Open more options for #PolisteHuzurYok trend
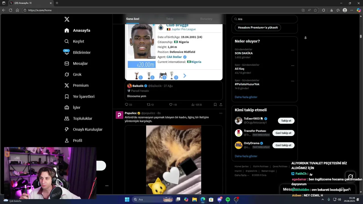 (293, 81)
